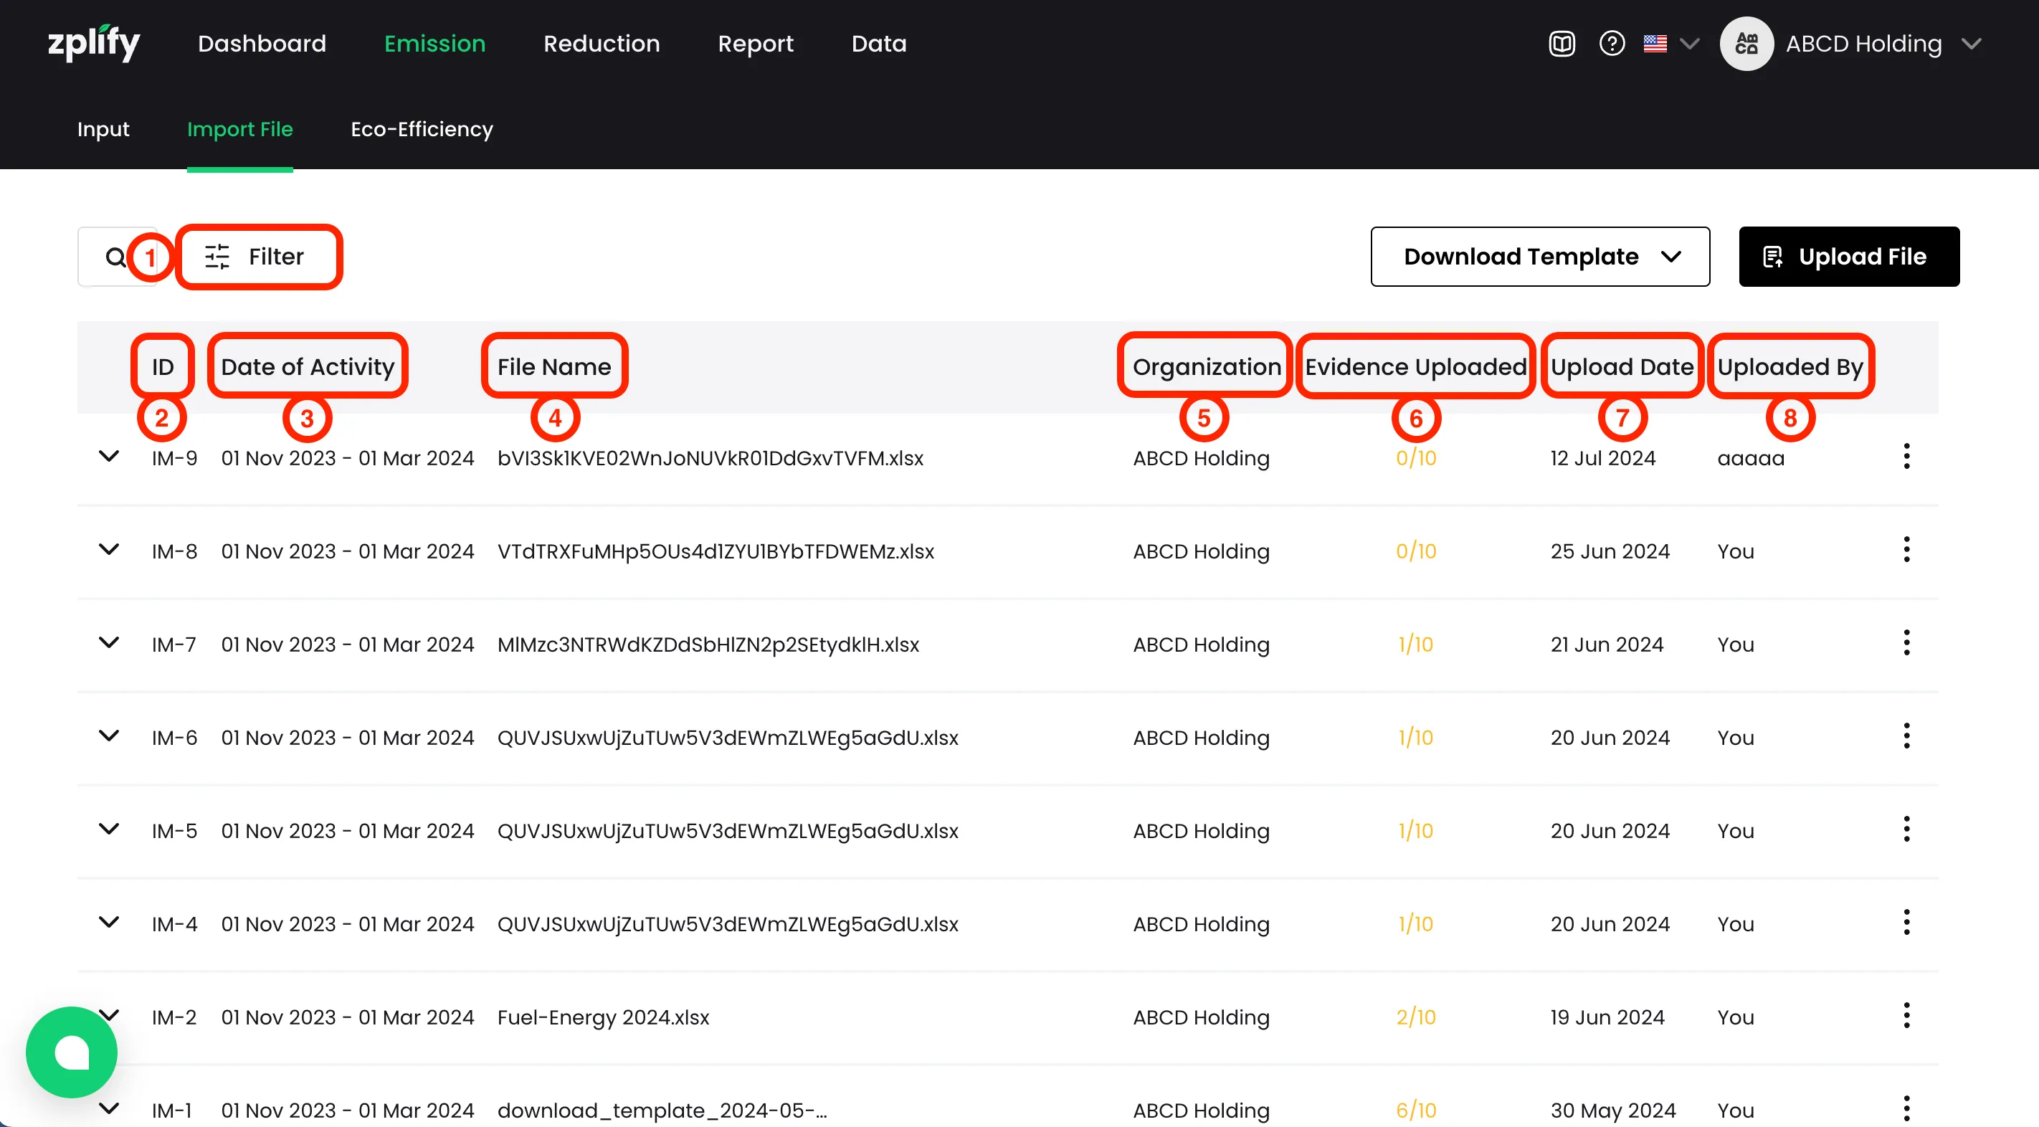Open language flag selector dropdown
Viewport: 2039px width, 1127px height.
(x=1670, y=44)
